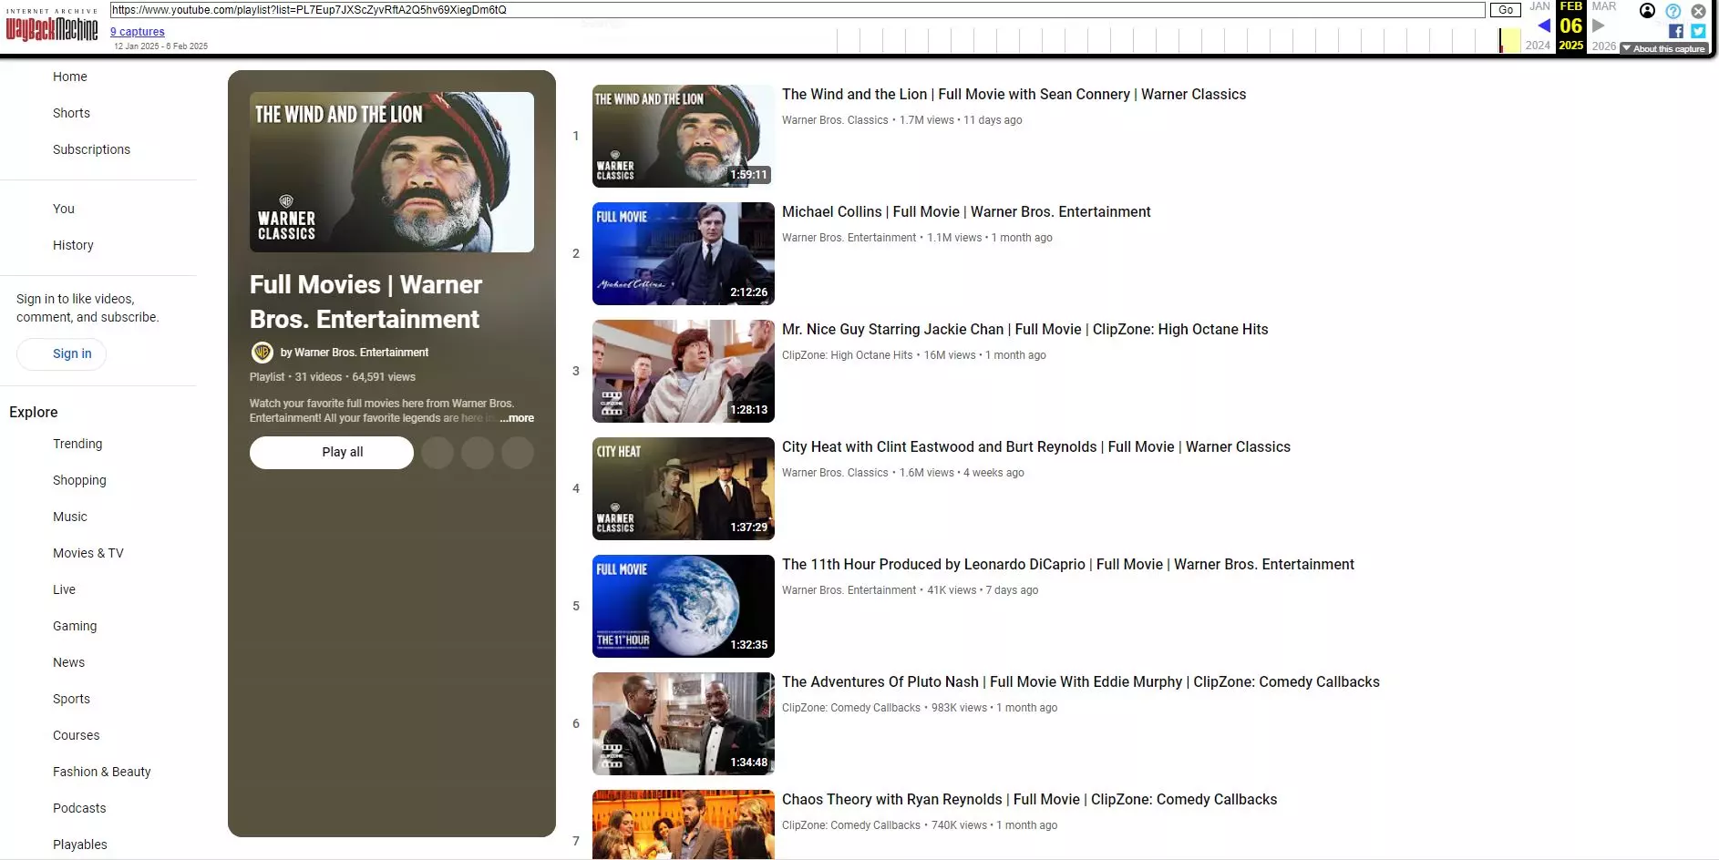The height and width of the screenshot is (860, 1719).
Task: Click 'Chaos Theory with Ryan Reynolds' title
Action: point(1029,800)
